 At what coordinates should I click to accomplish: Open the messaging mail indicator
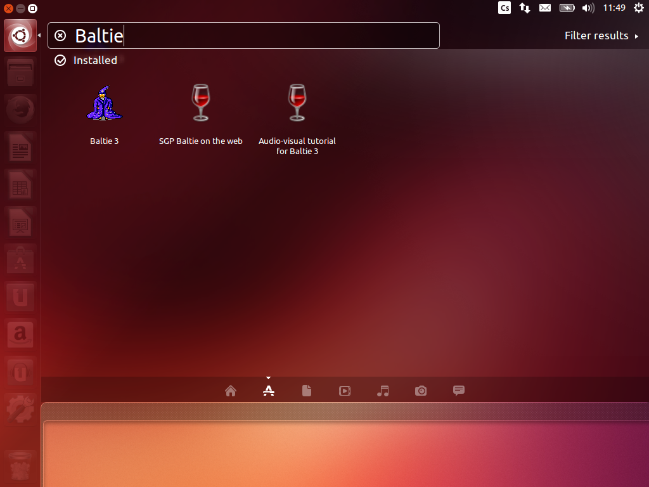[x=545, y=8]
